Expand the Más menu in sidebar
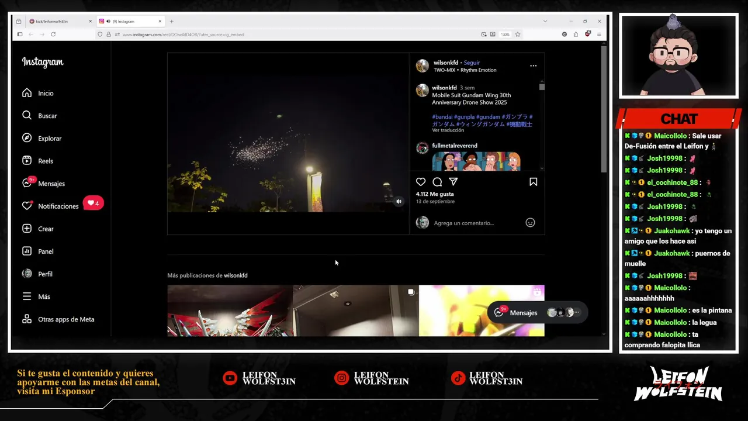Viewport: 748px width, 421px height. pyautogui.click(x=36, y=296)
